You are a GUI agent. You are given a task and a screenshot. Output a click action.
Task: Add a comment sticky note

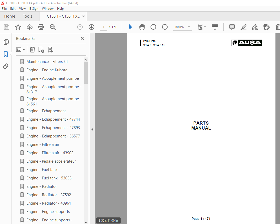[232, 27]
